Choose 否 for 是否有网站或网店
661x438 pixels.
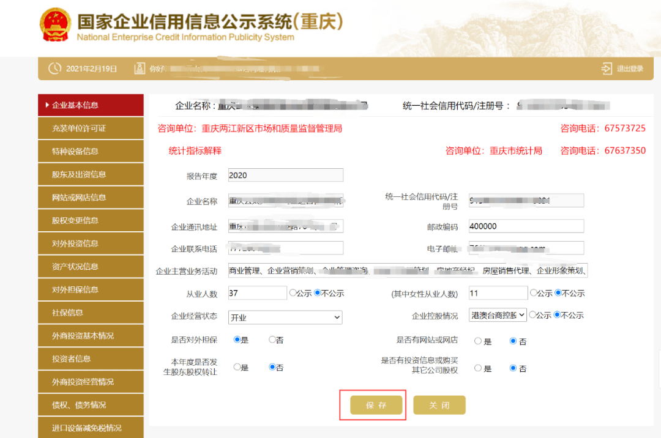click(x=513, y=341)
